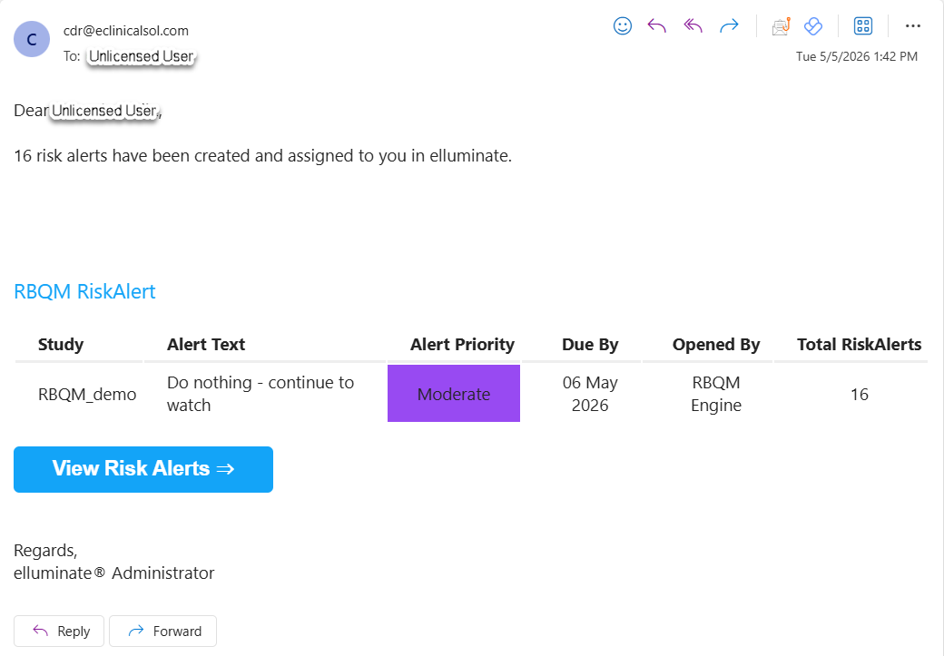944x656 pixels.
Task: Click the Alert Text column header
Action: 206,344
